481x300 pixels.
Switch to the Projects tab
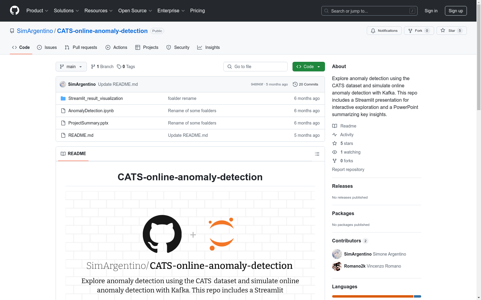(x=147, y=47)
